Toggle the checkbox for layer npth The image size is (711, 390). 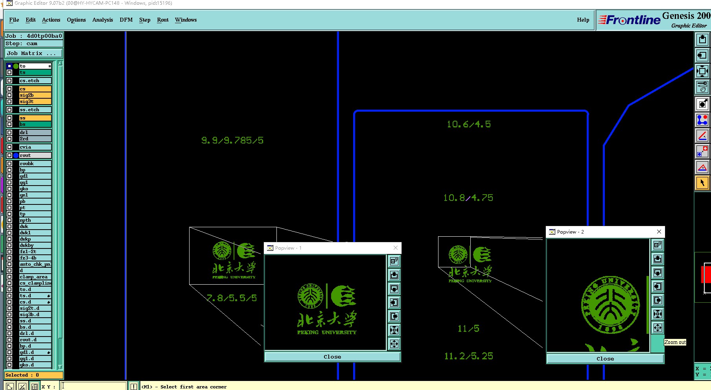tap(9, 220)
